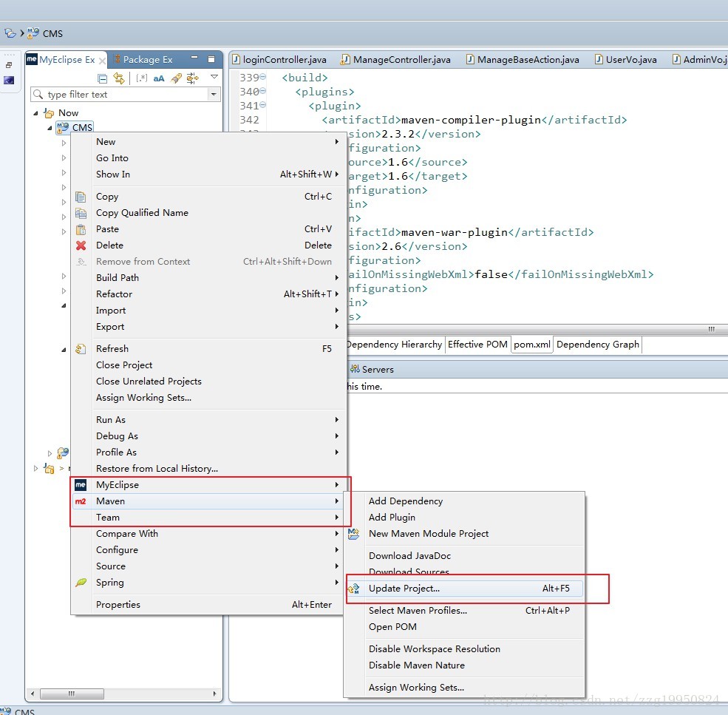Screen dimensions: 728x715
Task: Choose Close Unrelated Projects
Action: click(207, 382)
